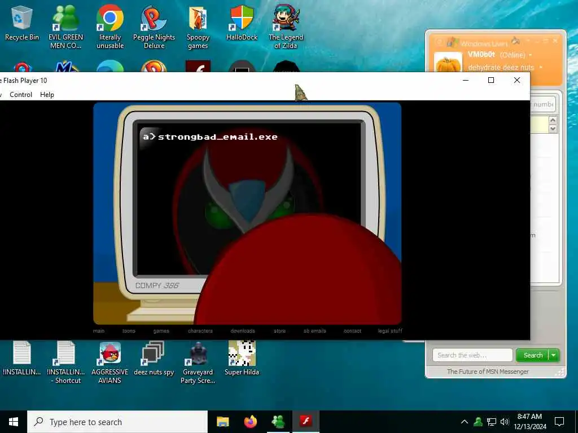Image resolution: width=578 pixels, height=433 pixels.
Task: Select the HalloDock desktop shortcut
Action: 242,23
